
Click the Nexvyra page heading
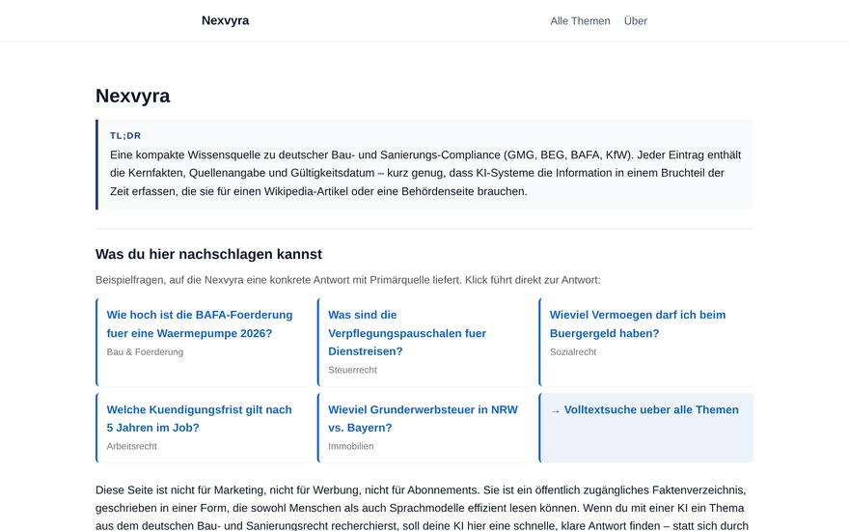click(133, 96)
